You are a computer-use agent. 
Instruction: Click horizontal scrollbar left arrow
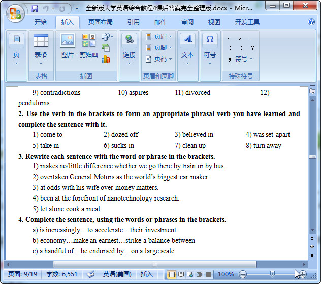[x=8, y=264]
